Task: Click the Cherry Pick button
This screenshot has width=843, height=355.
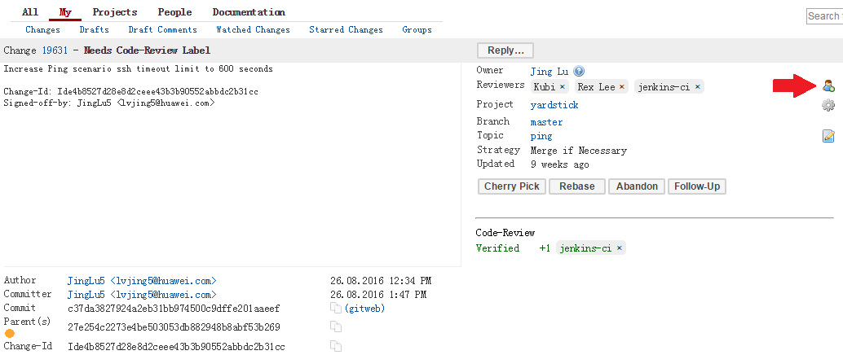Action: pos(511,186)
